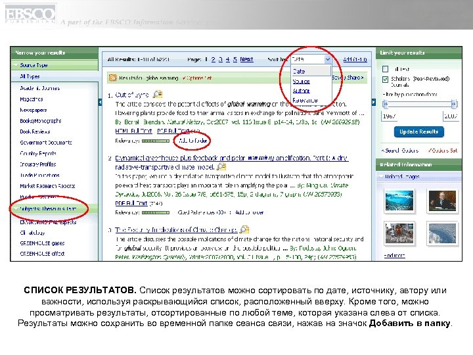Select Climatology subject term
This screenshot has width=473, height=355.
pos(33,233)
